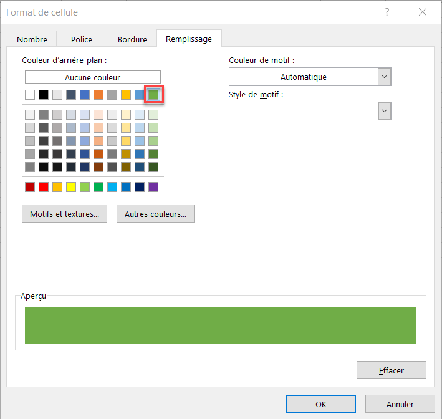Select the purple standard color
The width and height of the screenshot is (442, 419).
click(153, 187)
